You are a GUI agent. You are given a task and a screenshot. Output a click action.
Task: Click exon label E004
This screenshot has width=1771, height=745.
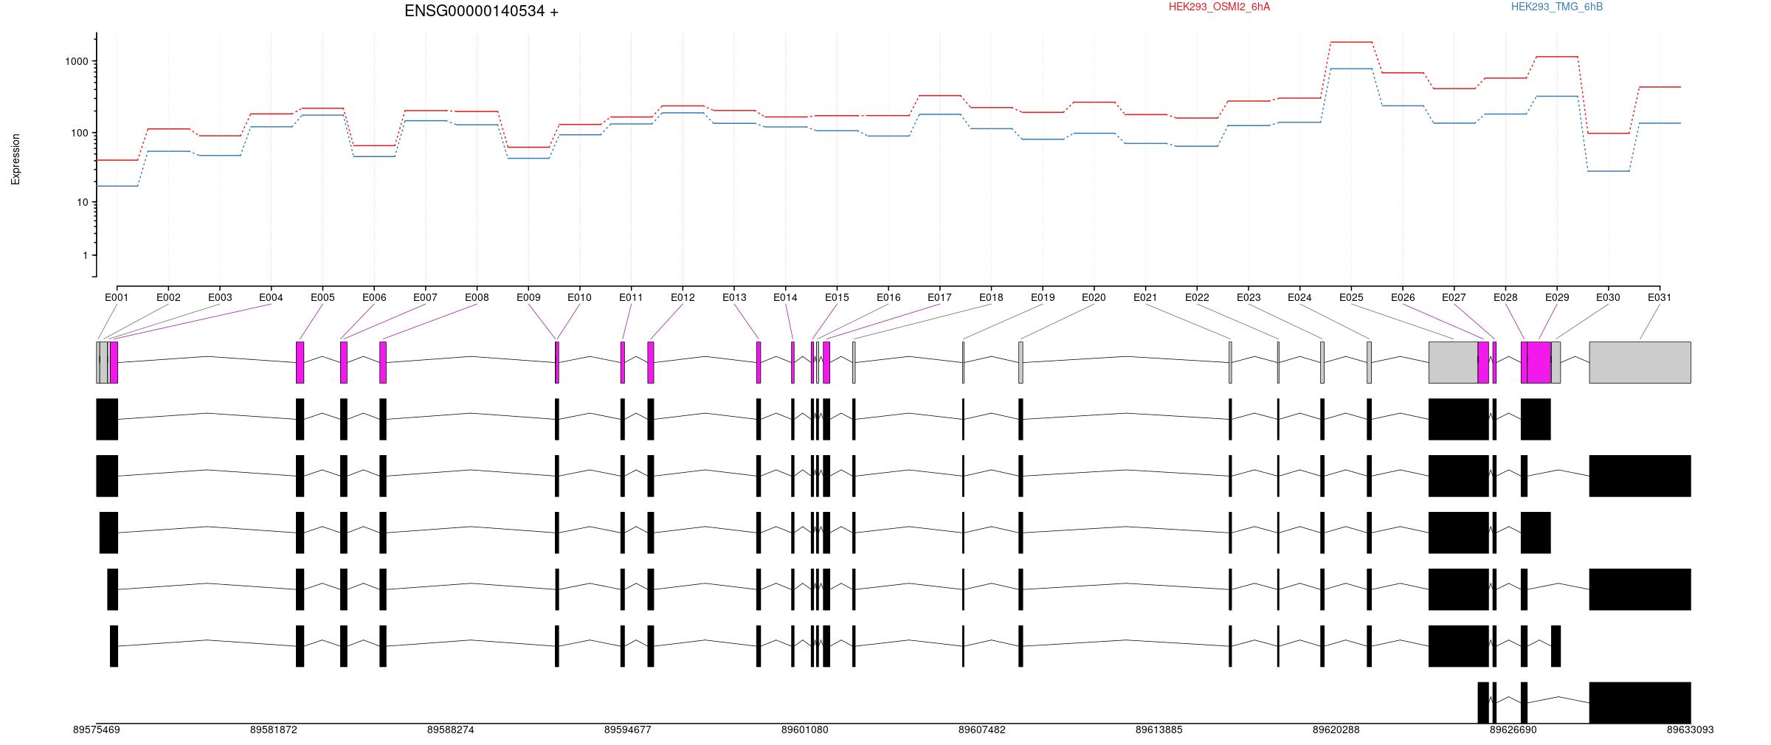pos(271,297)
